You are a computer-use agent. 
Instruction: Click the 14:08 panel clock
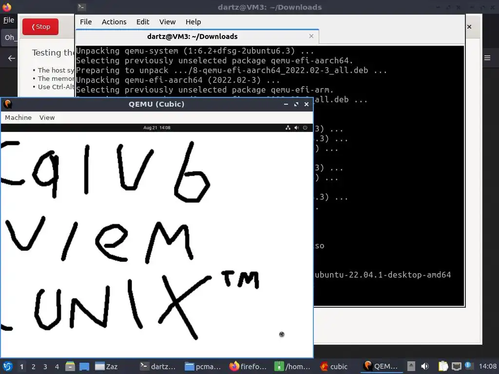(487, 366)
